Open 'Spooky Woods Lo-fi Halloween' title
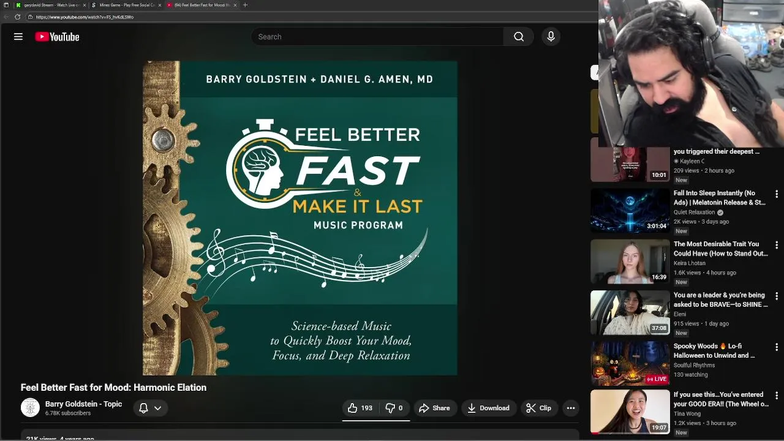Screen dimensions: 784x441 tap(714, 351)
